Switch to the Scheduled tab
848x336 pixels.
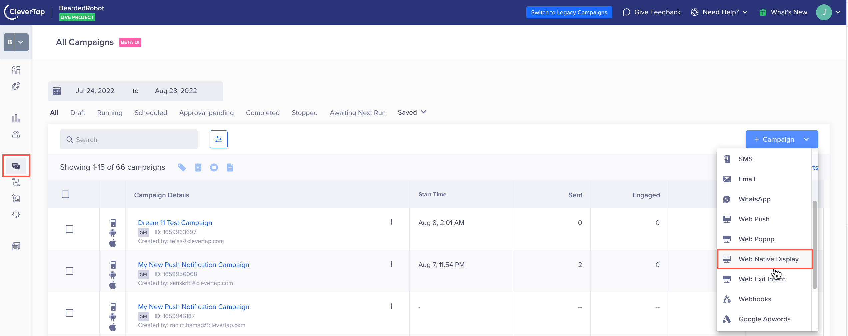(x=151, y=113)
